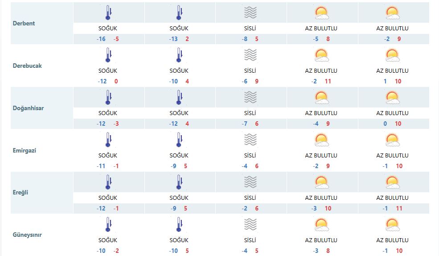
Task: Open the Doğanhisar district row label
Action: pyautogui.click(x=29, y=108)
